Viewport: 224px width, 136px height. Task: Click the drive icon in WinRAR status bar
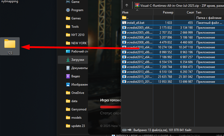(124, 130)
